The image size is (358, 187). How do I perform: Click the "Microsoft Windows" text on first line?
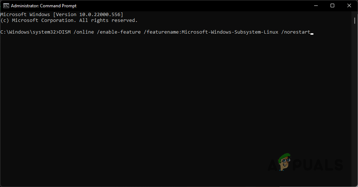coord(26,14)
